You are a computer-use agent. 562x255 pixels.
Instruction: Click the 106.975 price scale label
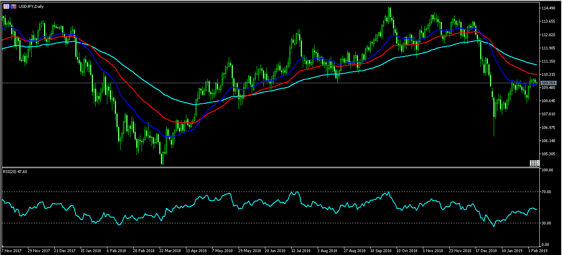point(549,128)
